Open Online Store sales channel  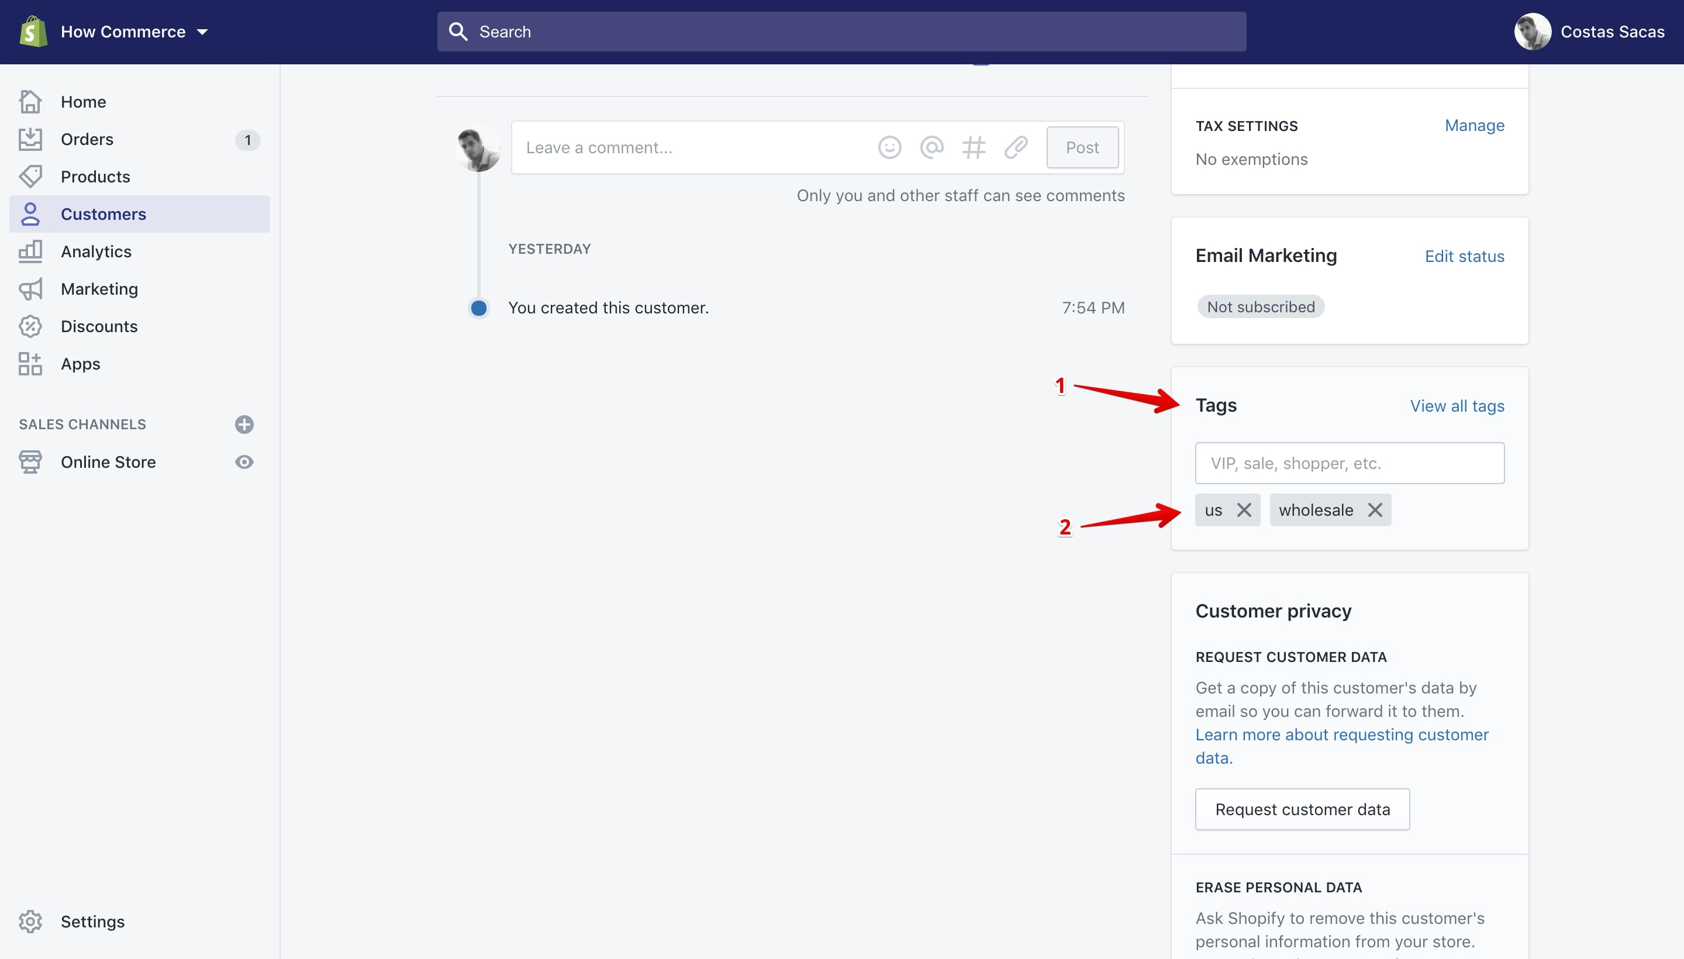pyautogui.click(x=108, y=463)
